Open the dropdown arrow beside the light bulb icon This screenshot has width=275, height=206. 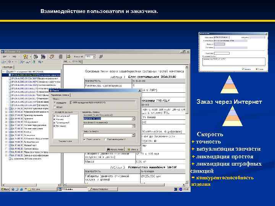(31, 56)
